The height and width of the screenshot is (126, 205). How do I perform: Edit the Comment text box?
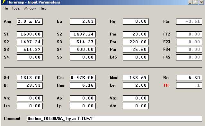point(114,119)
